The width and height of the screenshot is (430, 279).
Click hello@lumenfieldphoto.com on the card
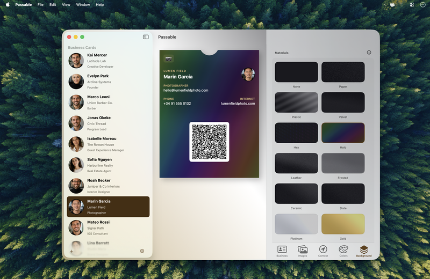click(185, 90)
